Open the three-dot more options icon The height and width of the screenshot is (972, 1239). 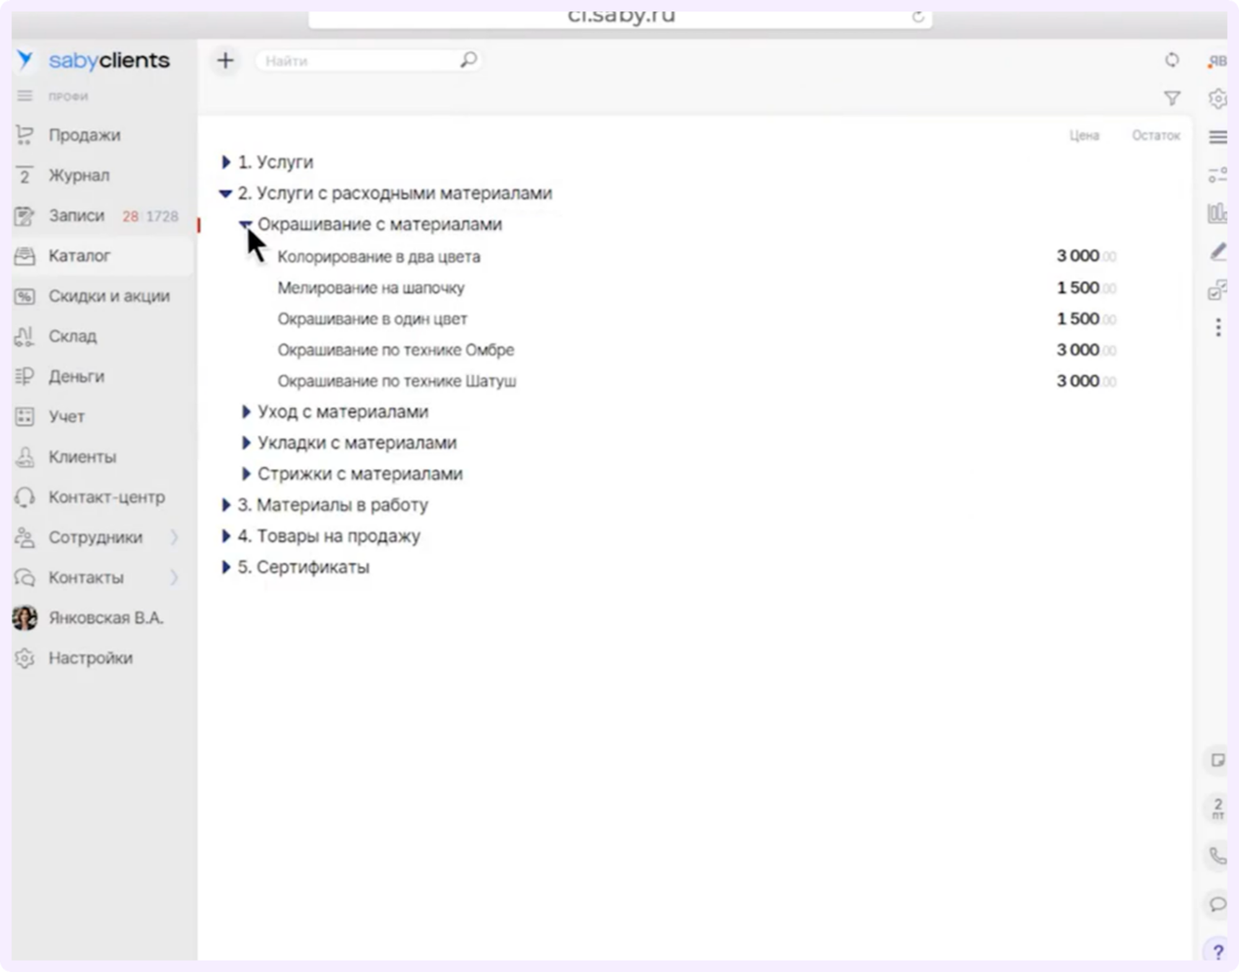1218,327
